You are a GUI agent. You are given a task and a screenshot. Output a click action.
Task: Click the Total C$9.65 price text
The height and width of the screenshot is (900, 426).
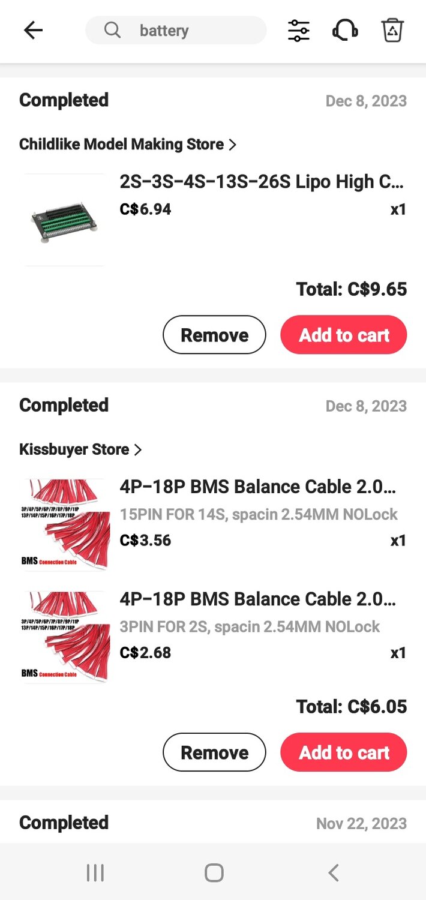point(352,289)
